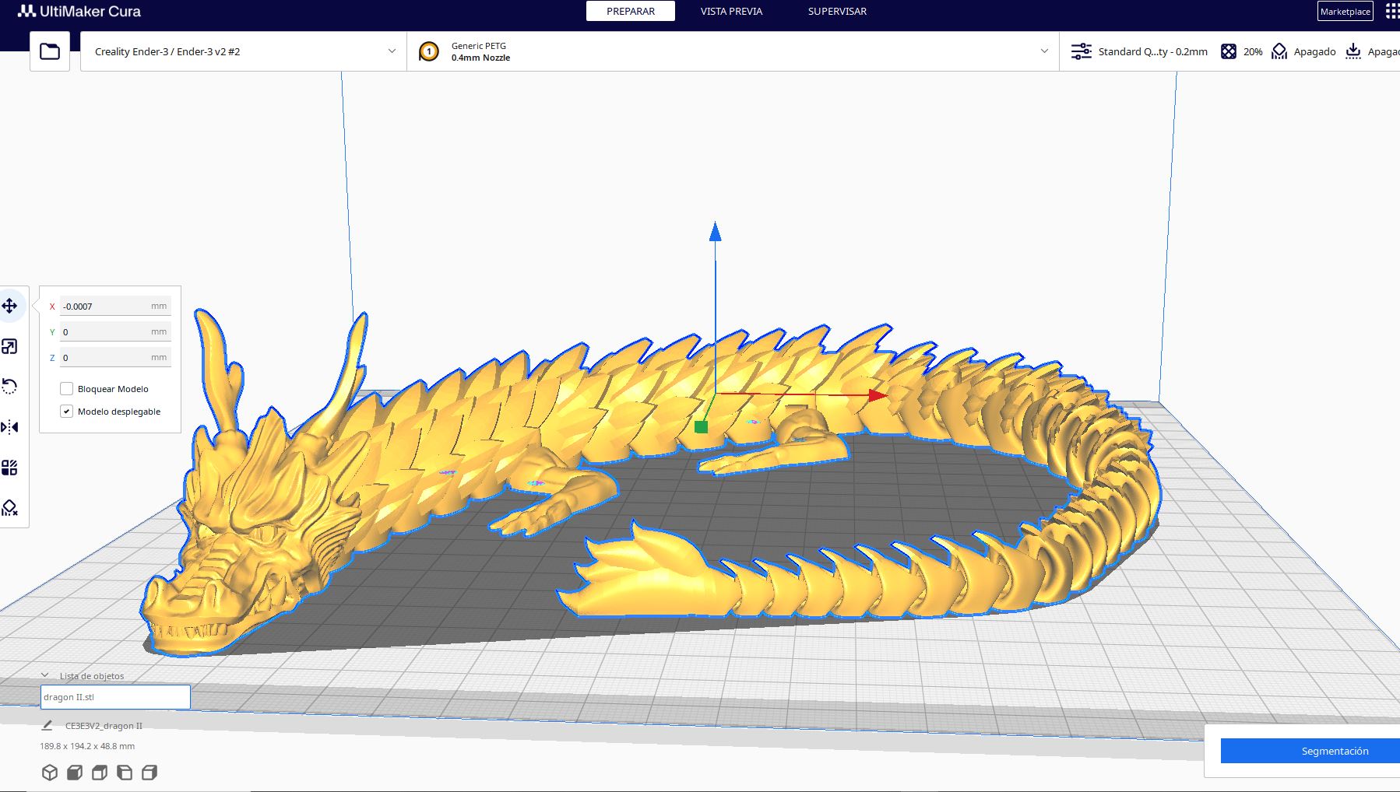
Task: Select the Support Blocker tool
Action: coord(10,508)
